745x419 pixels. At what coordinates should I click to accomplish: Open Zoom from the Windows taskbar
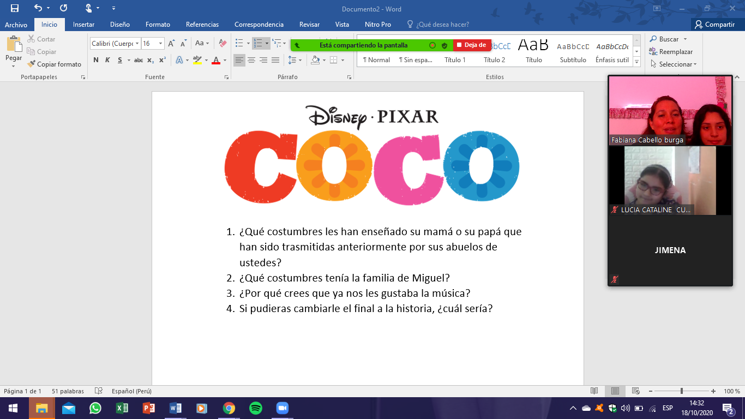282,408
